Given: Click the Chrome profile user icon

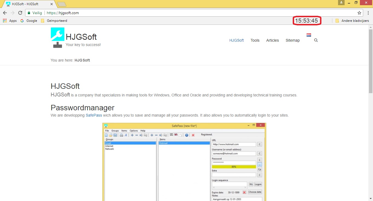Looking at the screenshot, I should (341, 2).
